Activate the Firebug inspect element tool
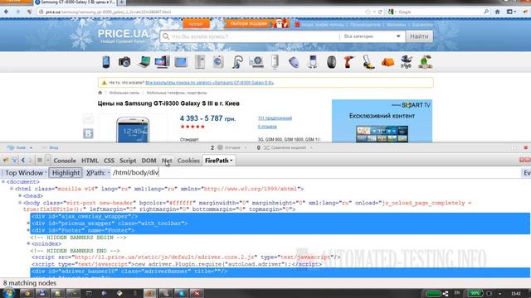This screenshot has height=298, width=531. click(14, 160)
